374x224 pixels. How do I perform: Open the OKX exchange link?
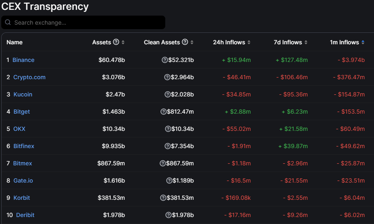19,129
